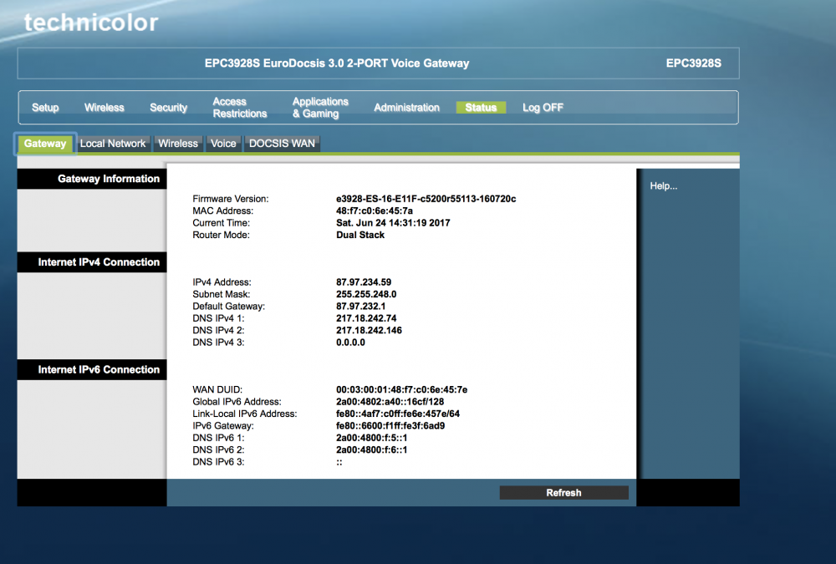Click the Dual Stack router mode value
The width and height of the screenshot is (836, 564).
coord(360,235)
